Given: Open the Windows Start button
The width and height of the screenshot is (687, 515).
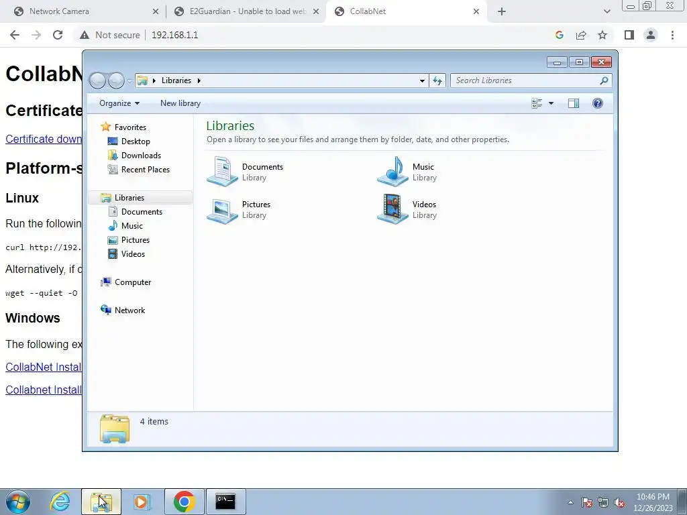Looking at the screenshot, I should pos(18,502).
